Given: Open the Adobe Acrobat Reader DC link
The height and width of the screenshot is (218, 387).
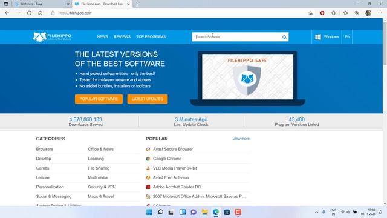Looking at the screenshot, I should [x=177, y=187].
